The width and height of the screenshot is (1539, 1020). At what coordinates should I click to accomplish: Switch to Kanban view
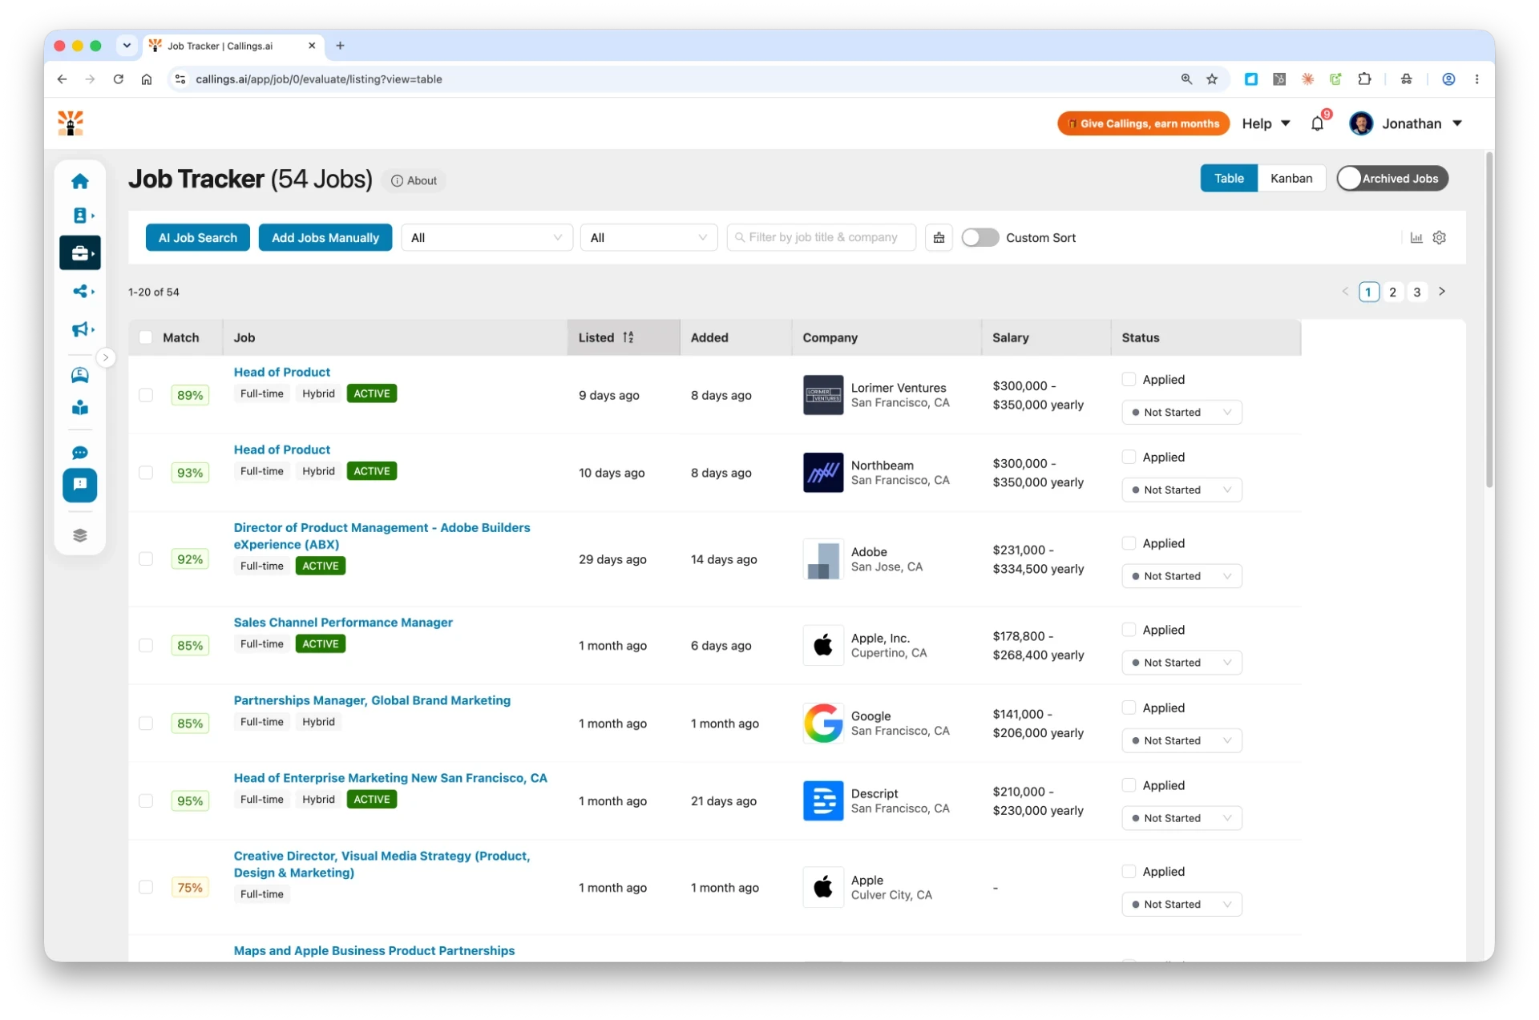tap(1291, 179)
